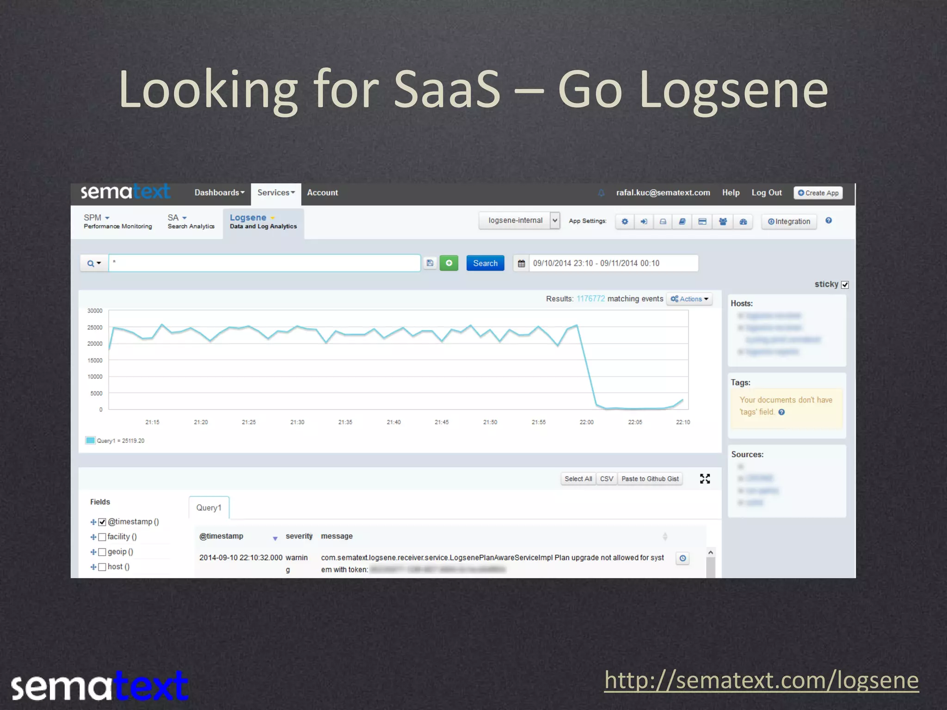The image size is (947, 710).
Task: Click the notification bell icon
Action: [x=601, y=193]
